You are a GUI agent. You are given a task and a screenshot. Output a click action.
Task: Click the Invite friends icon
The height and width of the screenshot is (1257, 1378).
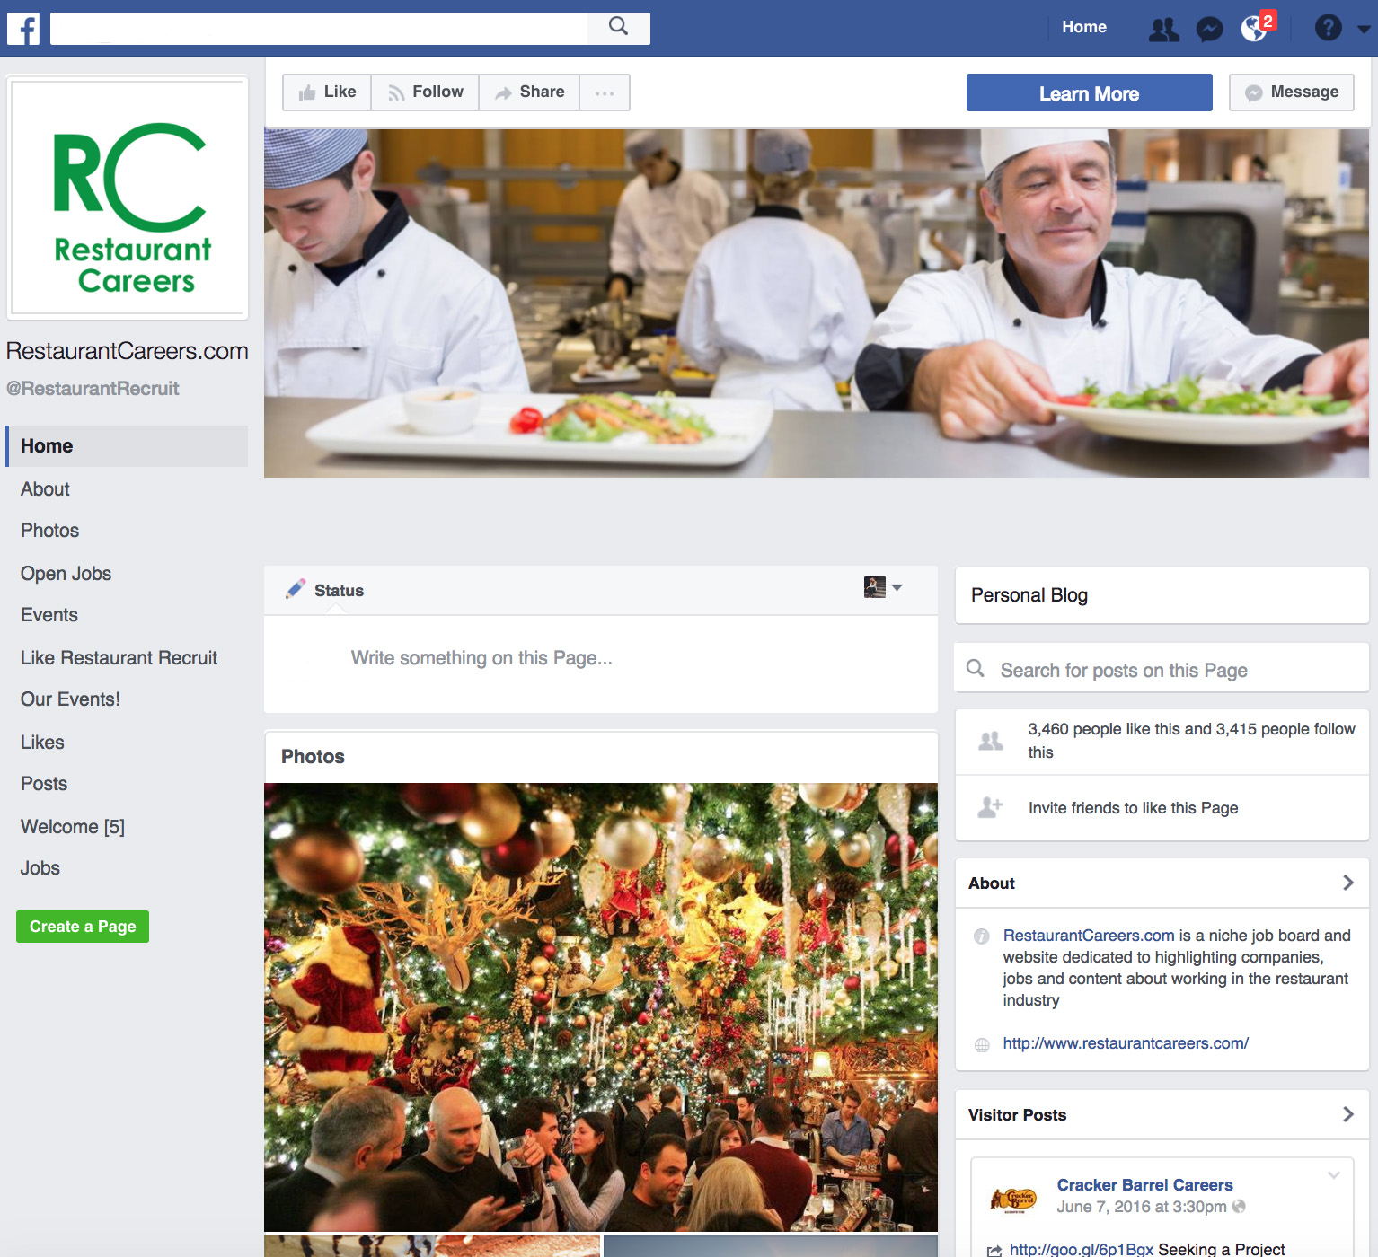(990, 807)
